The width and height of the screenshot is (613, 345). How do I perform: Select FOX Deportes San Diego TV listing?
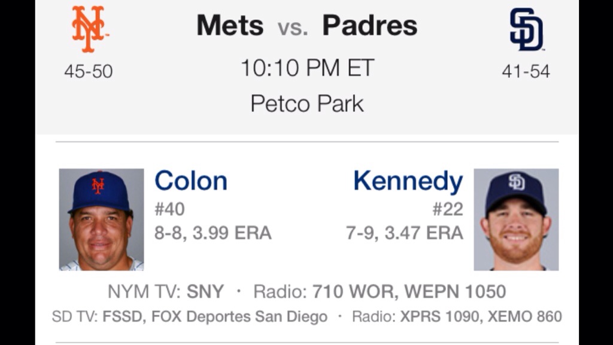coord(239,316)
